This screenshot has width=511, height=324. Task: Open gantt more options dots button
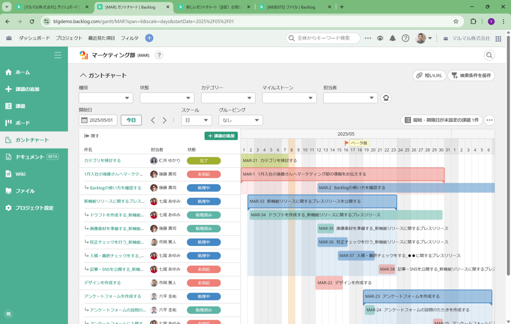[x=489, y=120]
